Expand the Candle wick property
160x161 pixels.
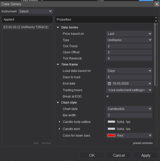point(60,129)
